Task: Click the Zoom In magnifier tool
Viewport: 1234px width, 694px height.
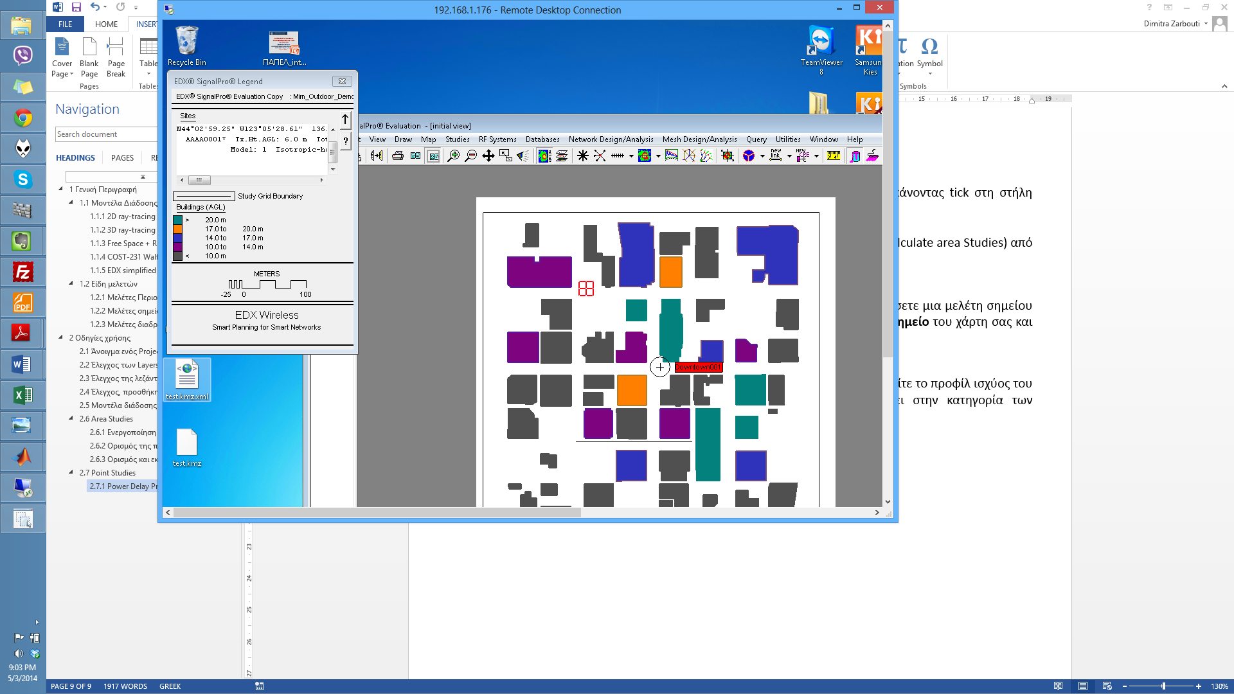Action: click(454, 156)
